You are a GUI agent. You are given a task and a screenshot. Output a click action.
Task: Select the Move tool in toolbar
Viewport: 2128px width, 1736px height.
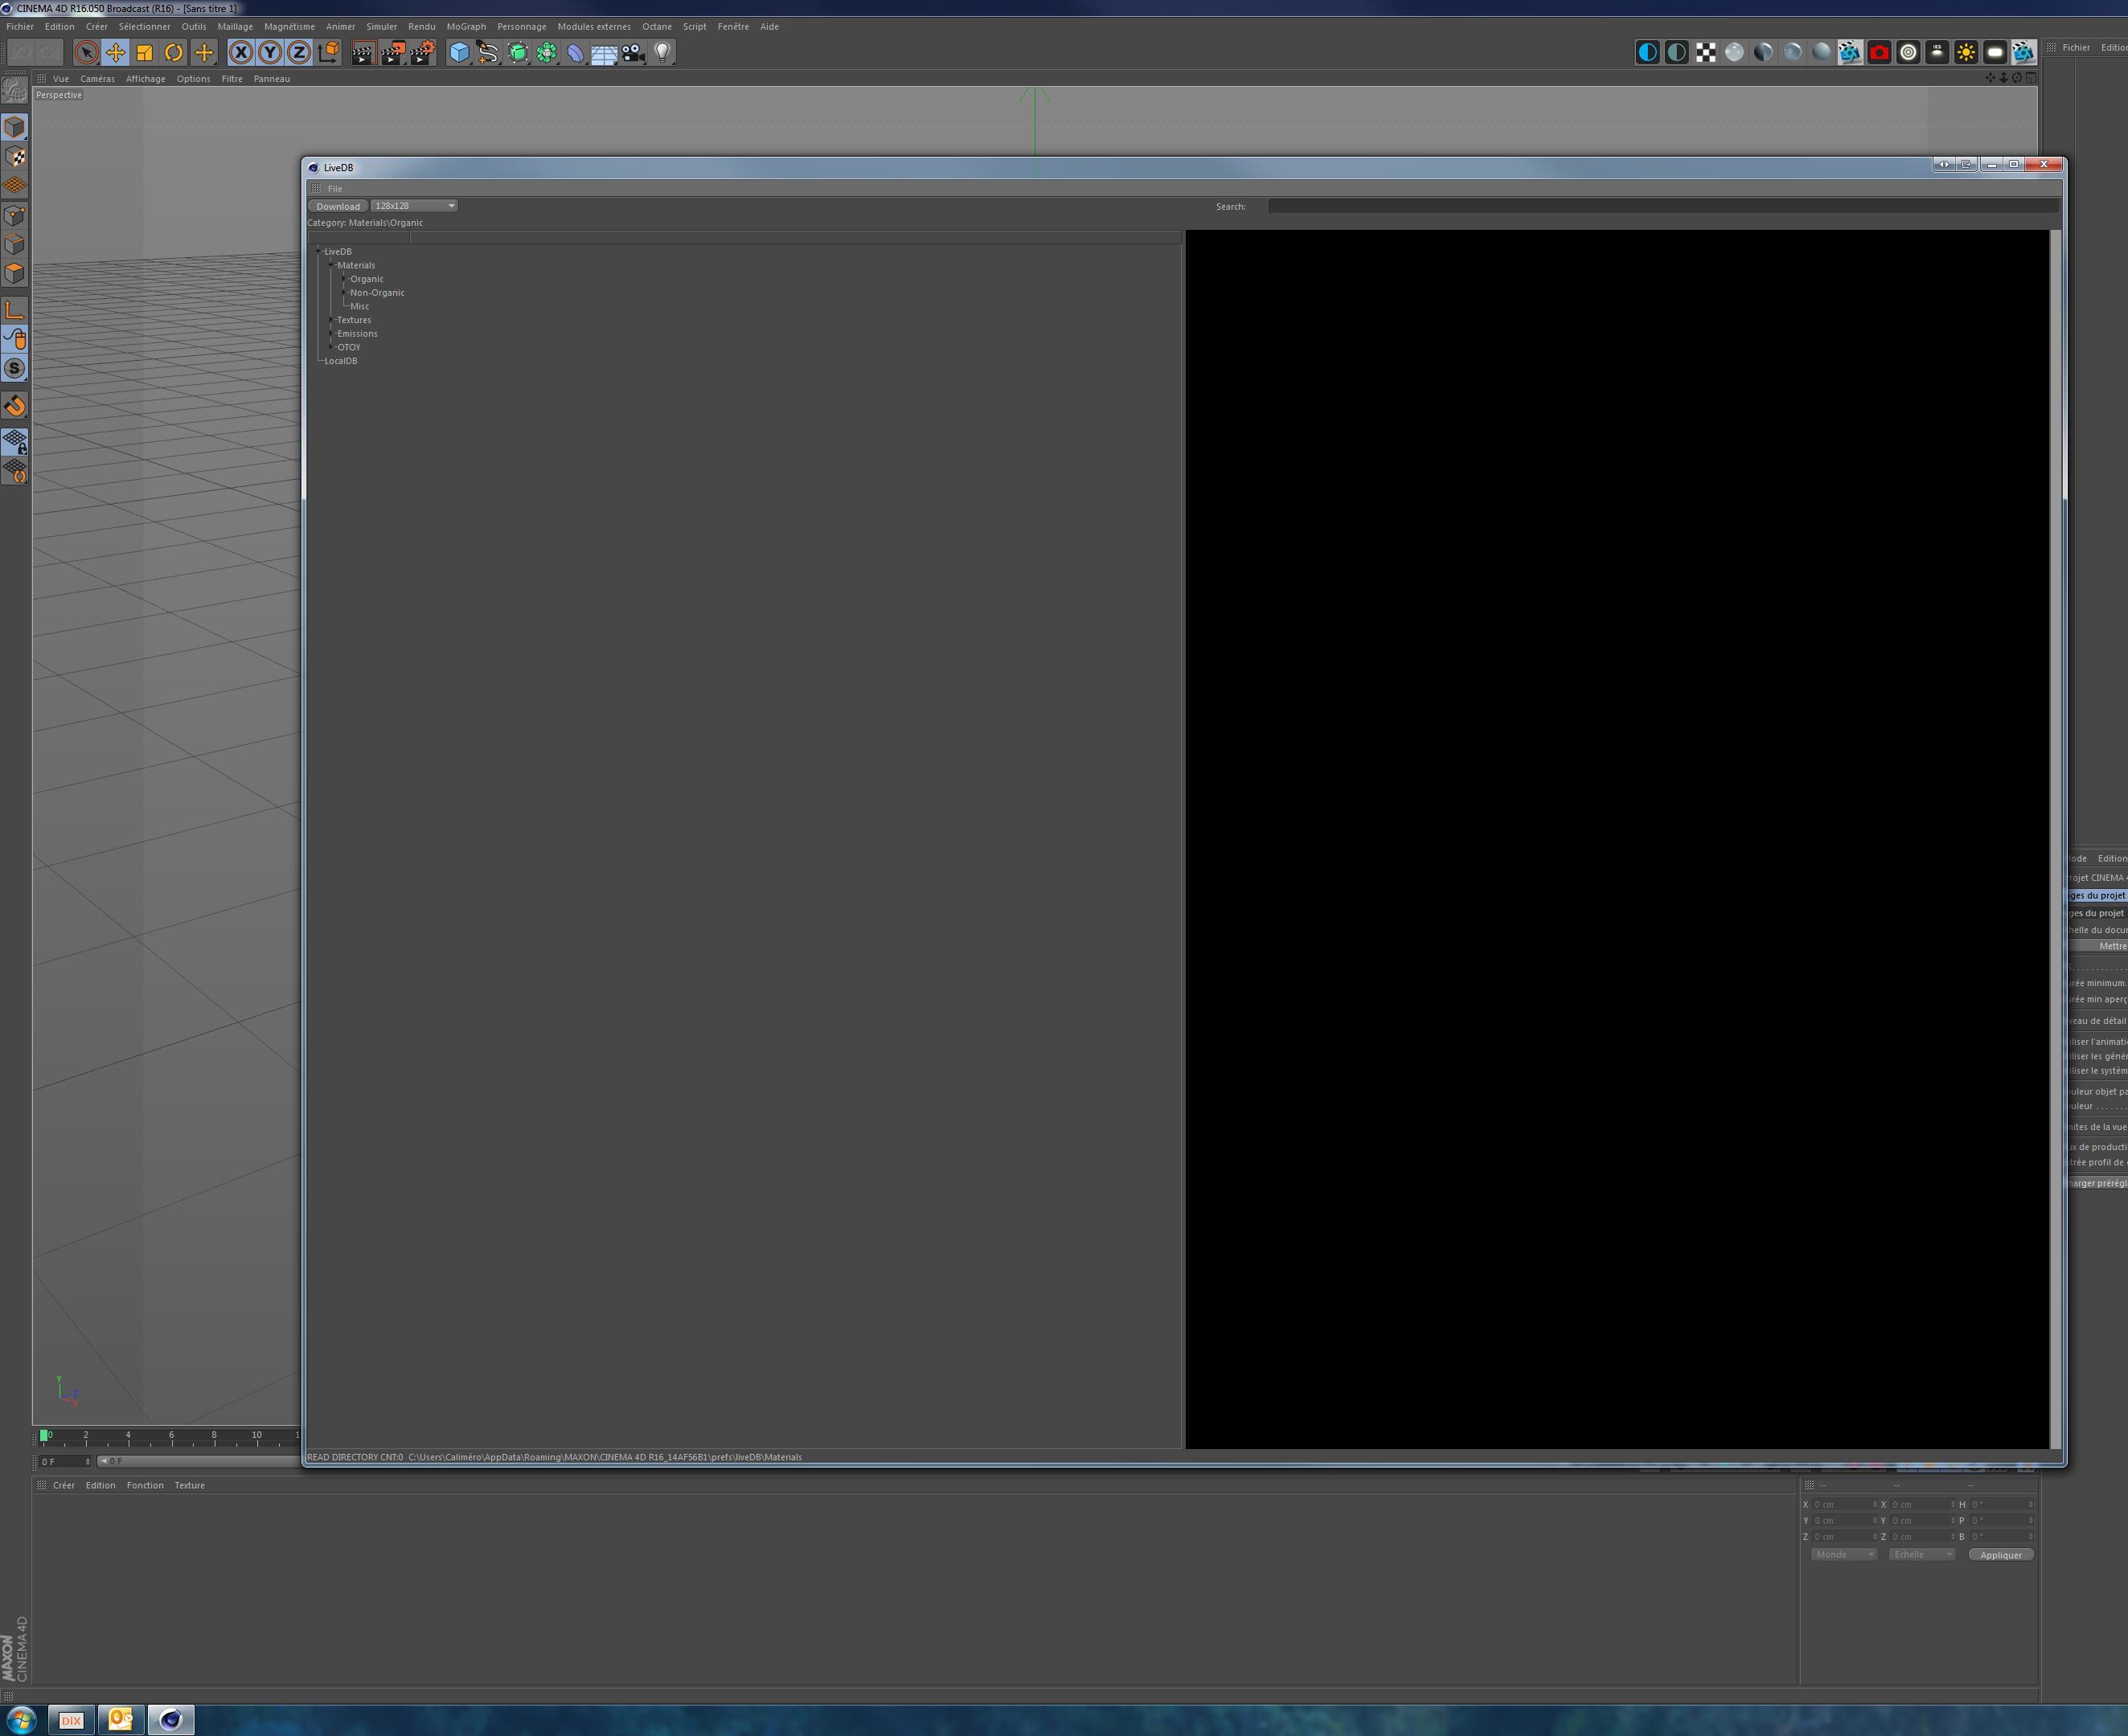coord(116,53)
